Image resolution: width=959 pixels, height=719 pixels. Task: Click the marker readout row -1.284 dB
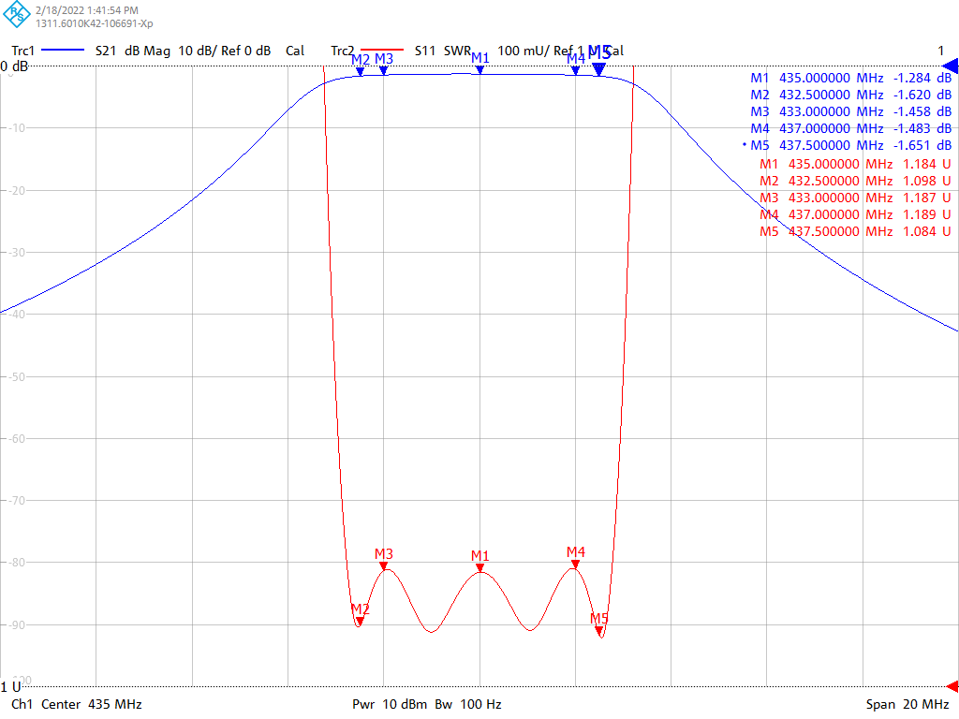pos(850,79)
